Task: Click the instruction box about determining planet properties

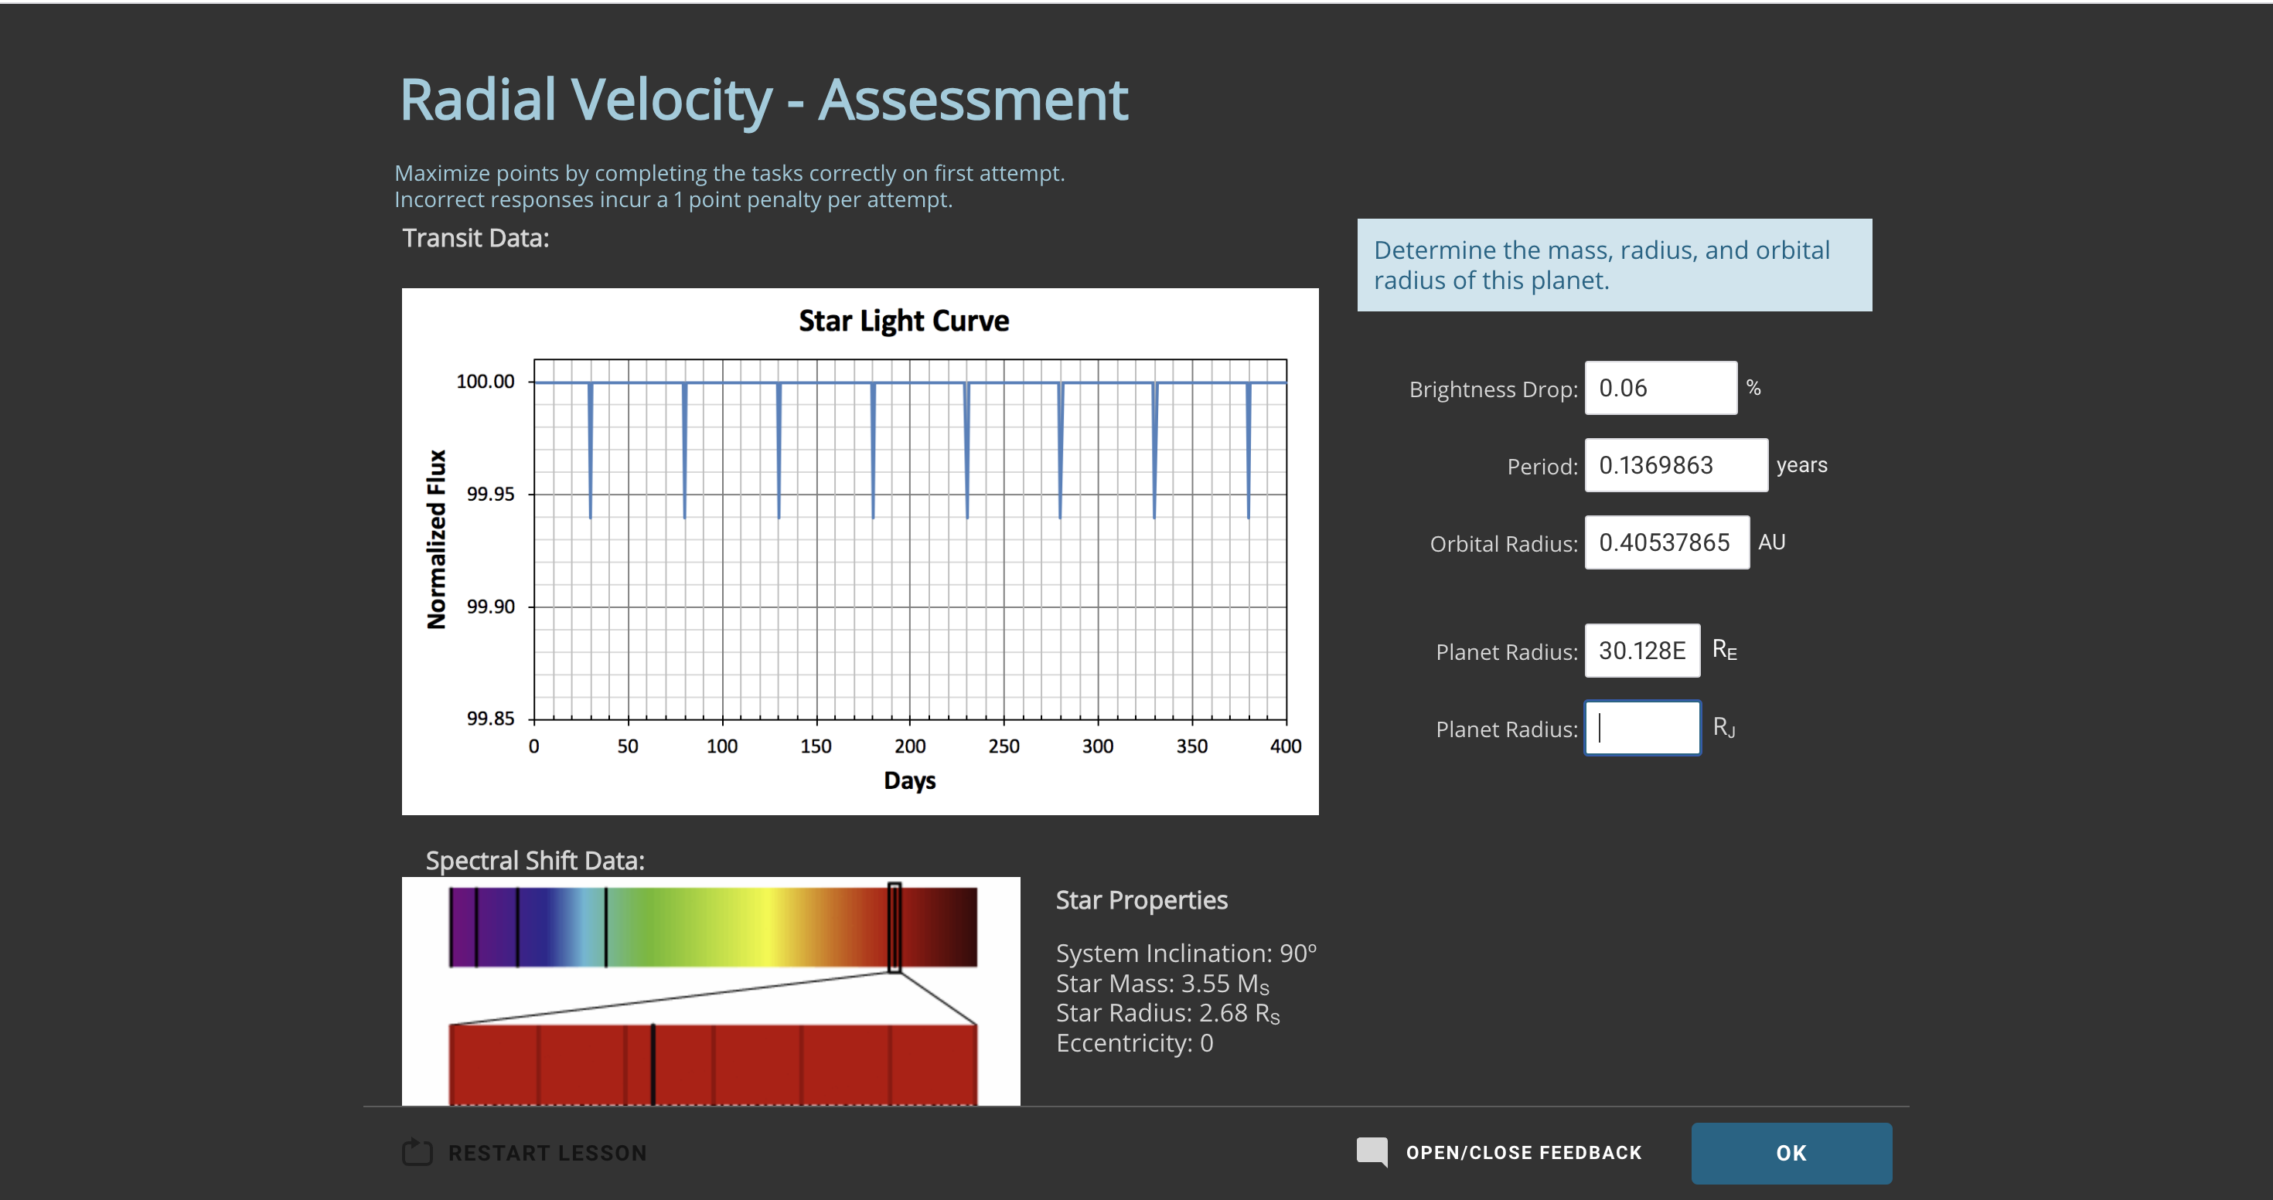Action: (1614, 264)
